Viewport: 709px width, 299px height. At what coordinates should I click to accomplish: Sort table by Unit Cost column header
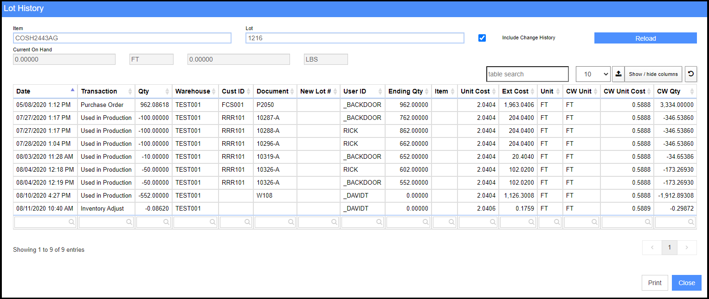478,91
